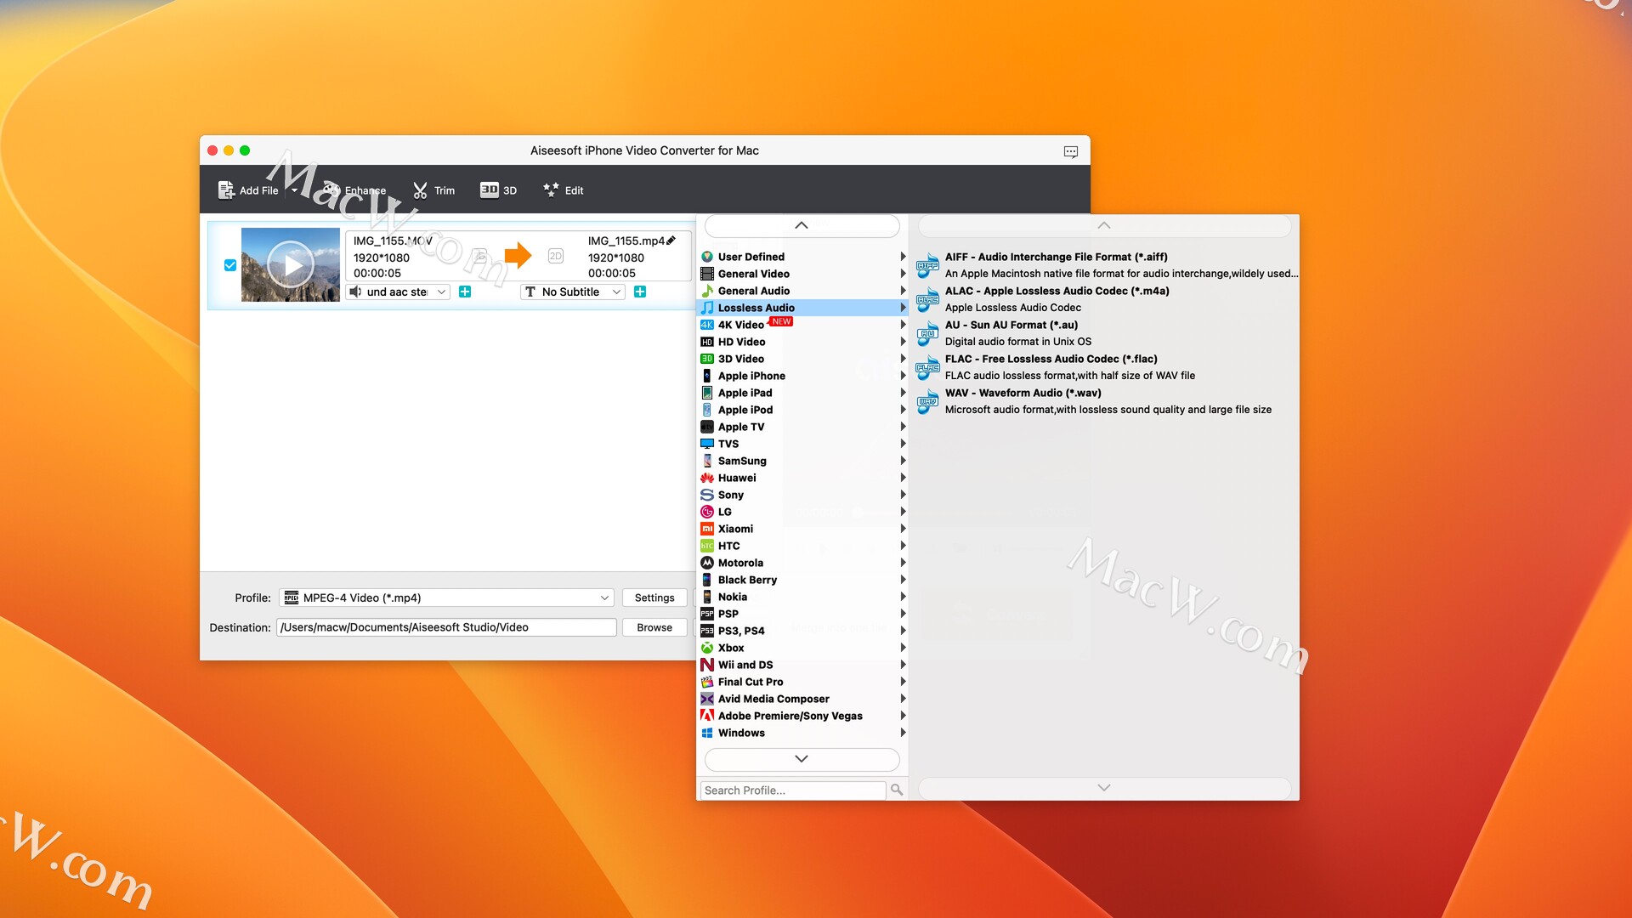Screen dimensions: 1632x918
Task: Click the Browse button
Action: [654, 627]
